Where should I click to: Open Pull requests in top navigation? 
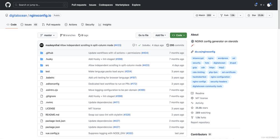(79, 5)
